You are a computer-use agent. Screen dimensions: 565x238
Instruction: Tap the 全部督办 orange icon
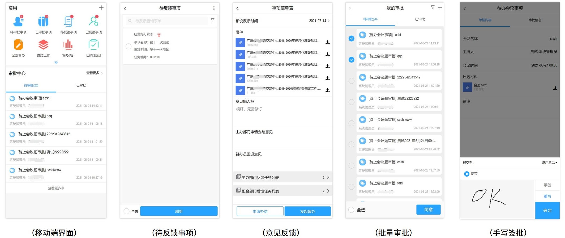pos(18,45)
